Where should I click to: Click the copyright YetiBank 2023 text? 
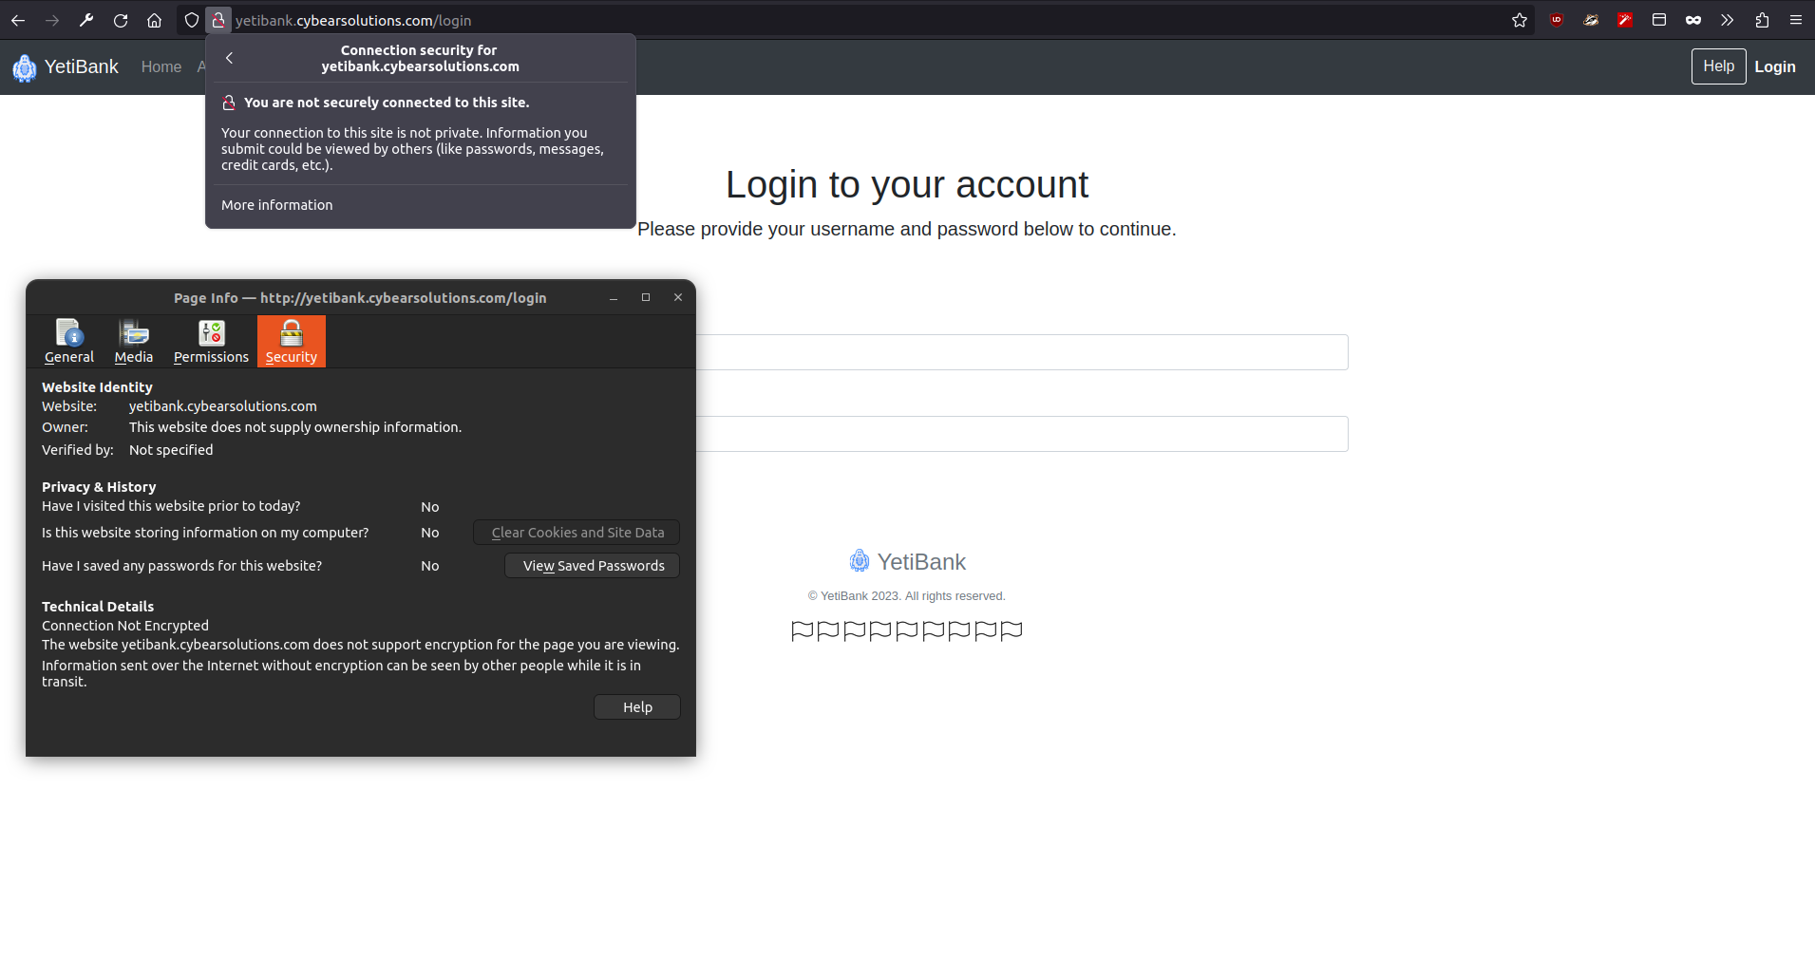click(x=907, y=596)
